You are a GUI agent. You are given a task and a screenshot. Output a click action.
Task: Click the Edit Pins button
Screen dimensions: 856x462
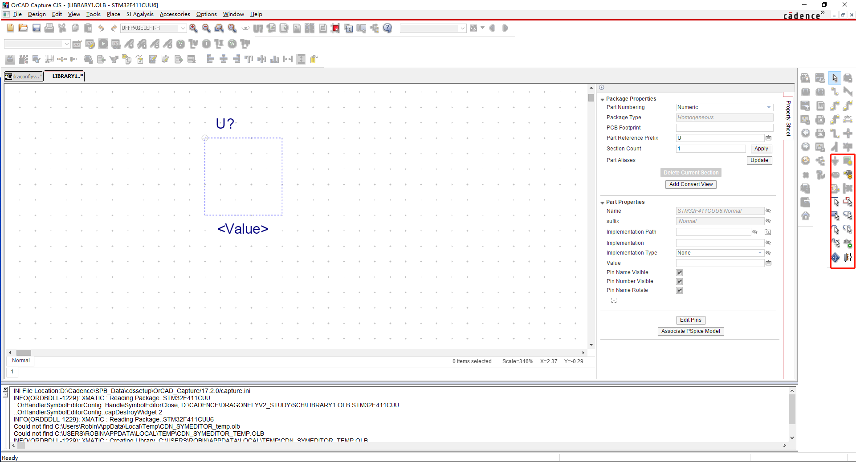pos(690,320)
